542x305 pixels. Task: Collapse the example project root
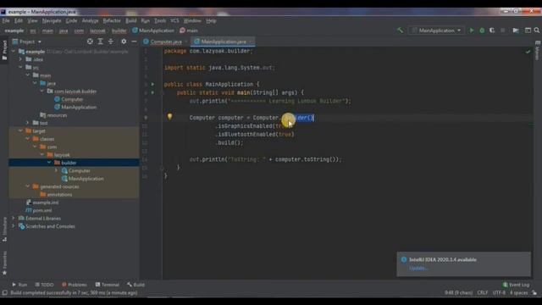(x=14, y=51)
